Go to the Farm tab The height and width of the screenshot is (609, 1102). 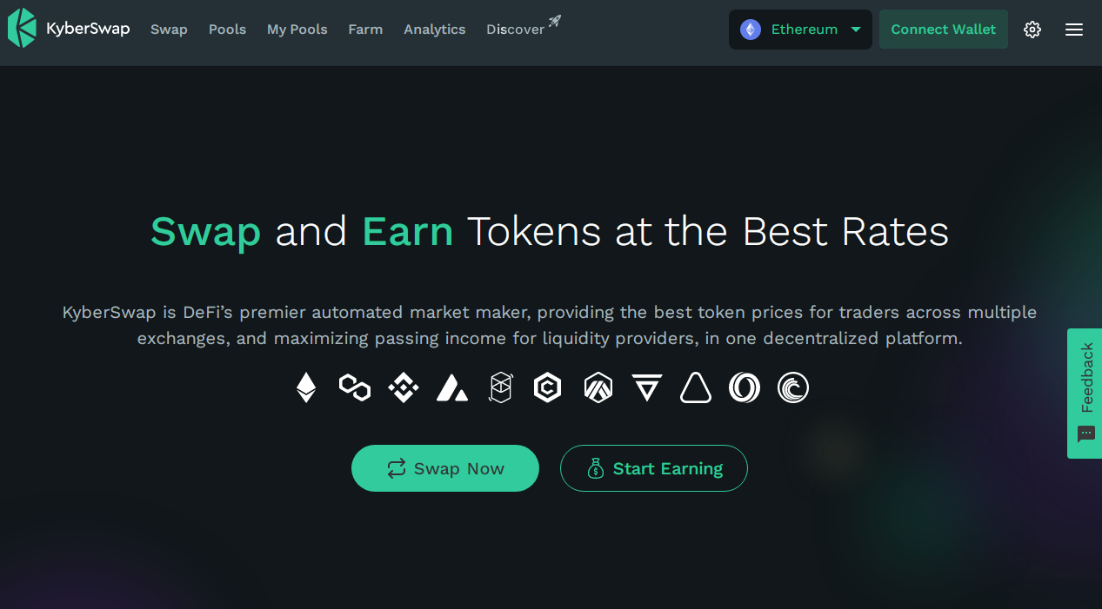click(365, 30)
